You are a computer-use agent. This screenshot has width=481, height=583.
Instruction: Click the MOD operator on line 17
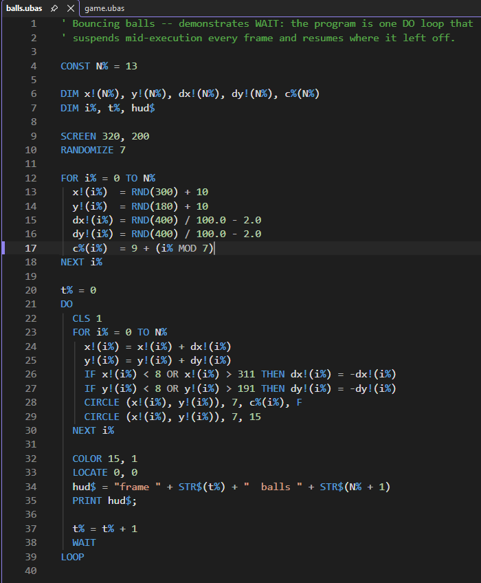click(188, 248)
